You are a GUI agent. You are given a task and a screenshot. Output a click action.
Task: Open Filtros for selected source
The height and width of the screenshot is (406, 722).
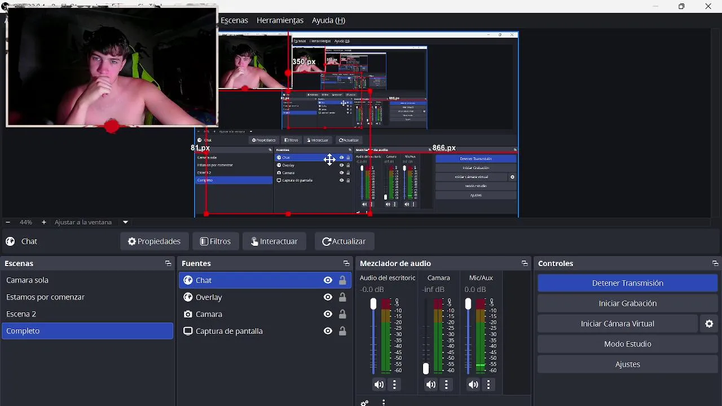pyautogui.click(x=215, y=241)
